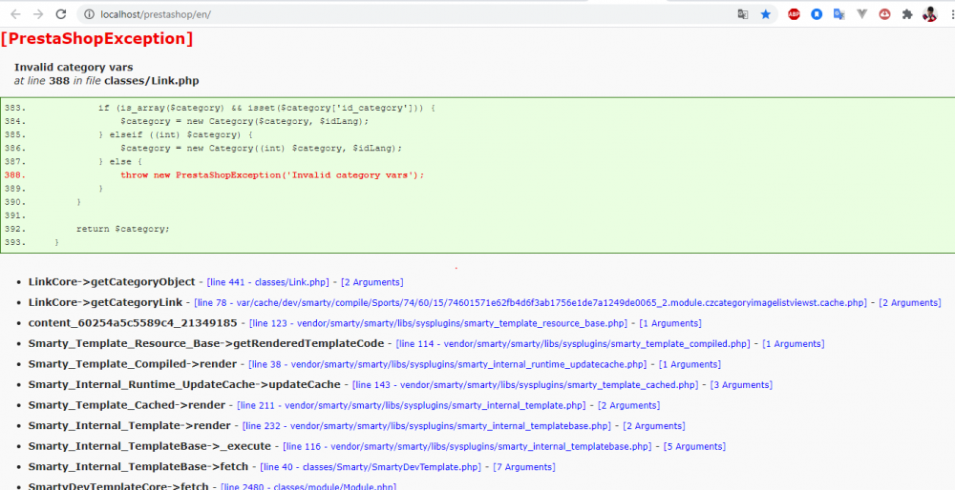Click LinkCore->getCategoryLink trace entry
The height and width of the screenshot is (490, 955).
tap(105, 303)
